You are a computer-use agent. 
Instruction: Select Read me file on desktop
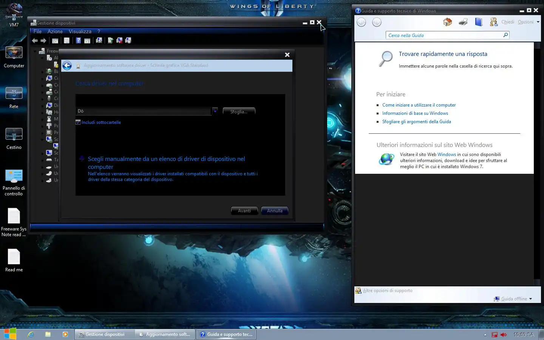[x=14, y=260]
